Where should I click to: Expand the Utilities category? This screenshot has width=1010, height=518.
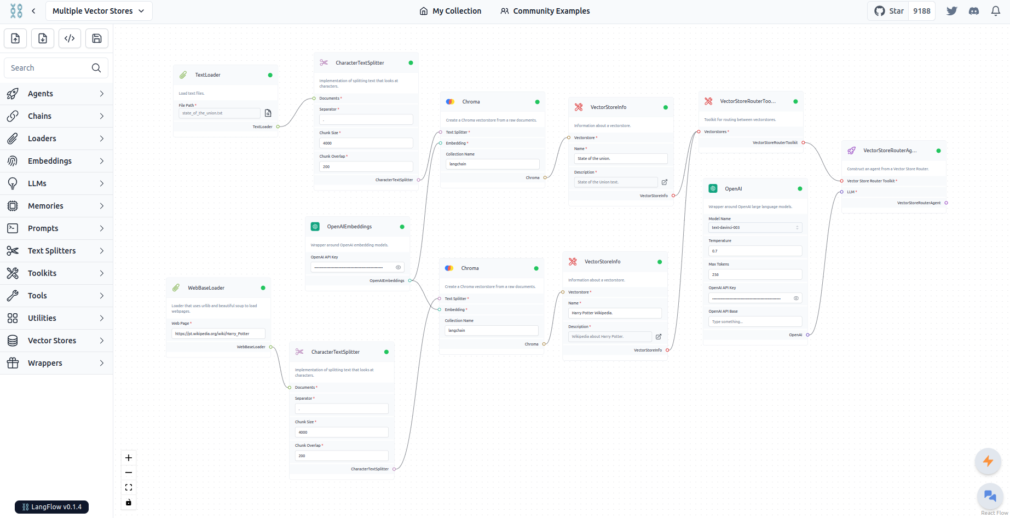(x=56, y=318)
